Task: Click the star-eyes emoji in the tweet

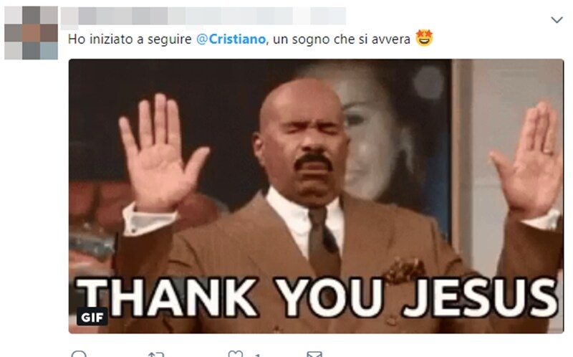Action: [424, 38]
